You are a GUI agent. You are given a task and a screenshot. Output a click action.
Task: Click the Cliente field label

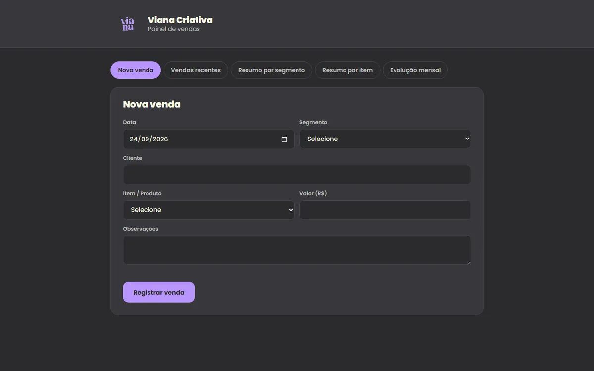tap(133, 158)
